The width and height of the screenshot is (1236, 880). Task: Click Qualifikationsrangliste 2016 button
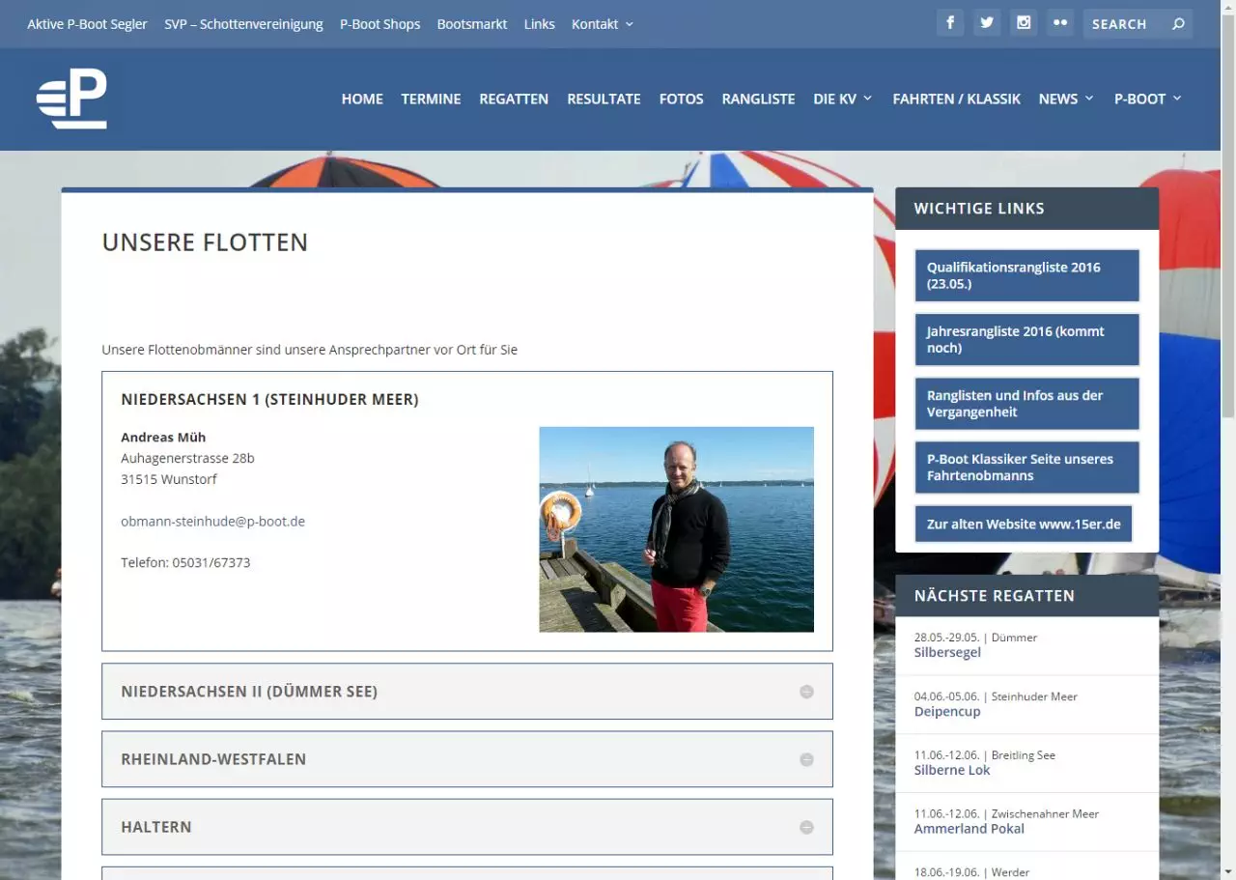point(1026,275)
